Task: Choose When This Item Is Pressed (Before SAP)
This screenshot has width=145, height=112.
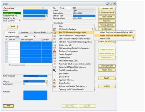Action: pyautogui.click(x=116, y=32)
